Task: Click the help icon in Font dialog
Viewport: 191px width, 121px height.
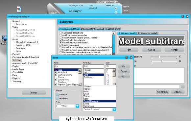Action: (127, 58)
